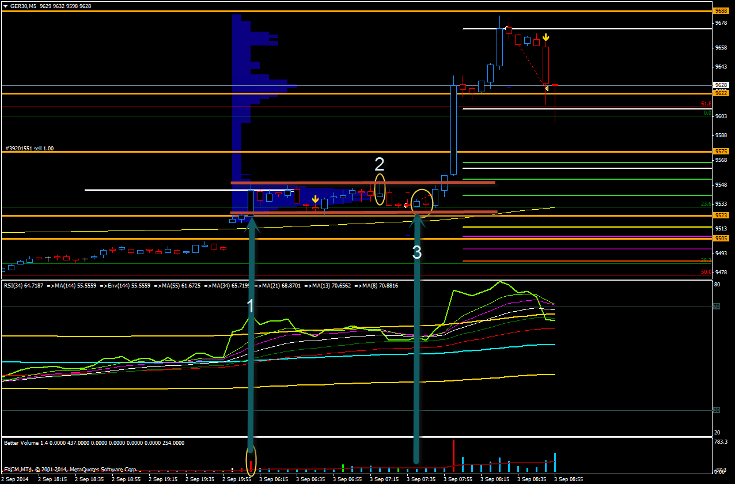Viewport: 735px width, 484px height.
Task: Select the teal arrow labeled 1
Action: pos(251,346)
